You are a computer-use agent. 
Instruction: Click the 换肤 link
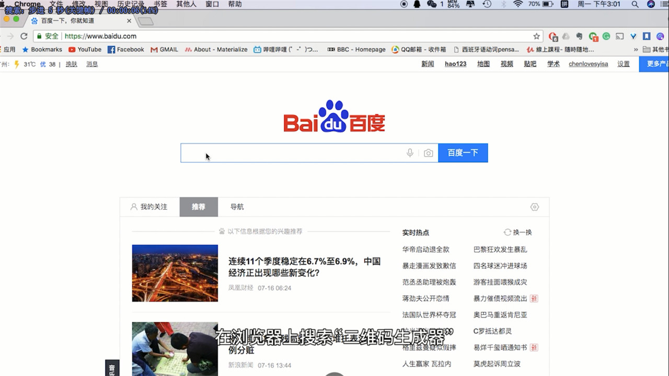click(x=72, y=64)
